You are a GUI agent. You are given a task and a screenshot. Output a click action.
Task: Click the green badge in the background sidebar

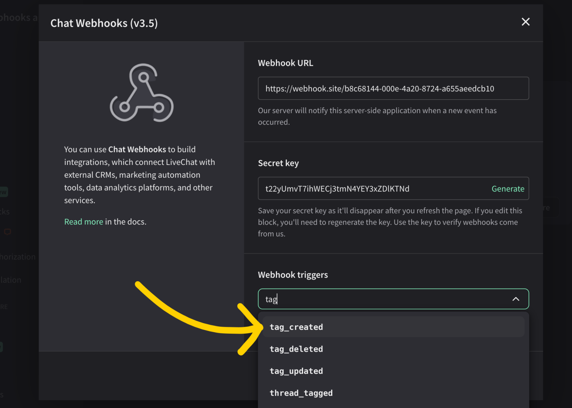coord(3,192)
